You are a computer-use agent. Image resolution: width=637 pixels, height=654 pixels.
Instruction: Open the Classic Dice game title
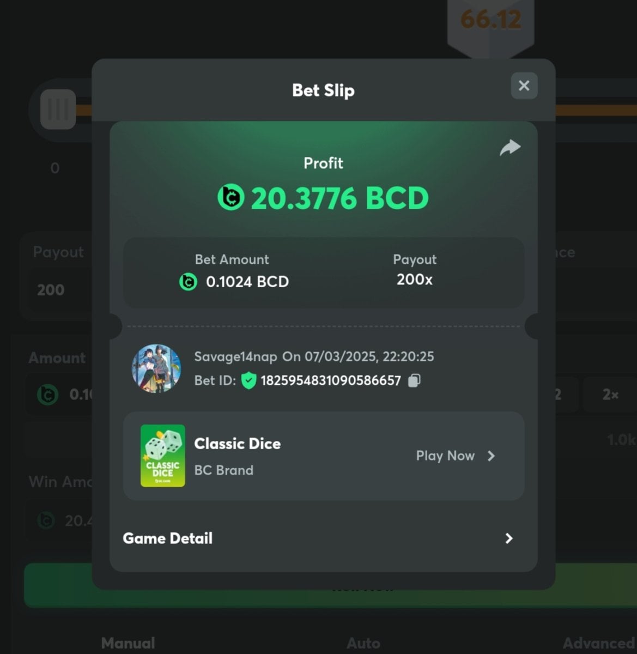(x=238, y=444)
